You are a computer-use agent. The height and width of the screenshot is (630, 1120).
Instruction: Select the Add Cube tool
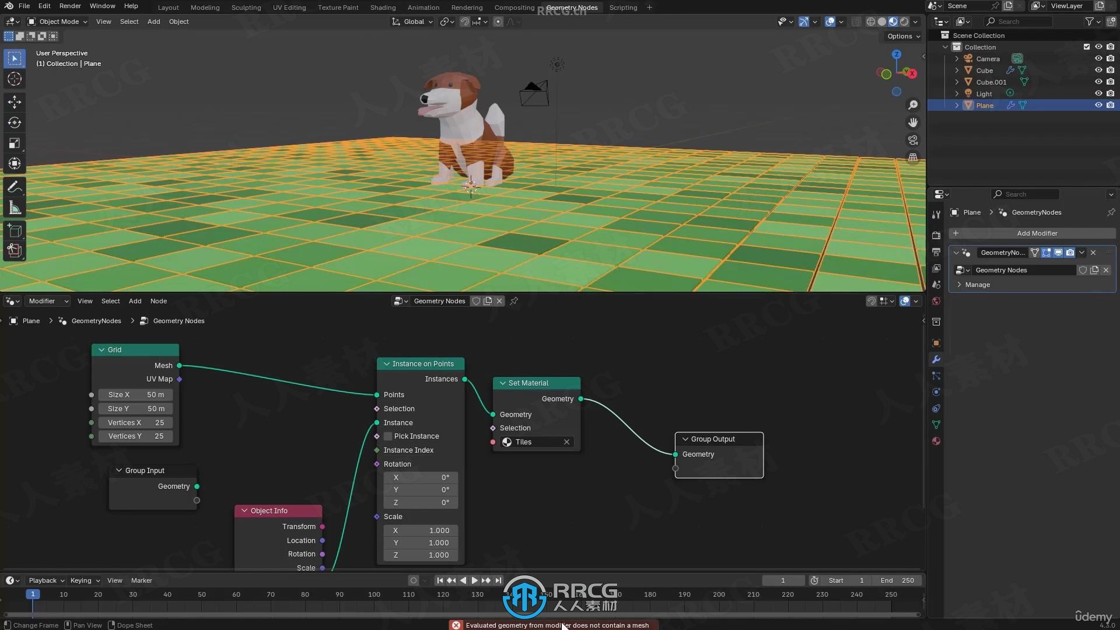[x=15, y=231]
